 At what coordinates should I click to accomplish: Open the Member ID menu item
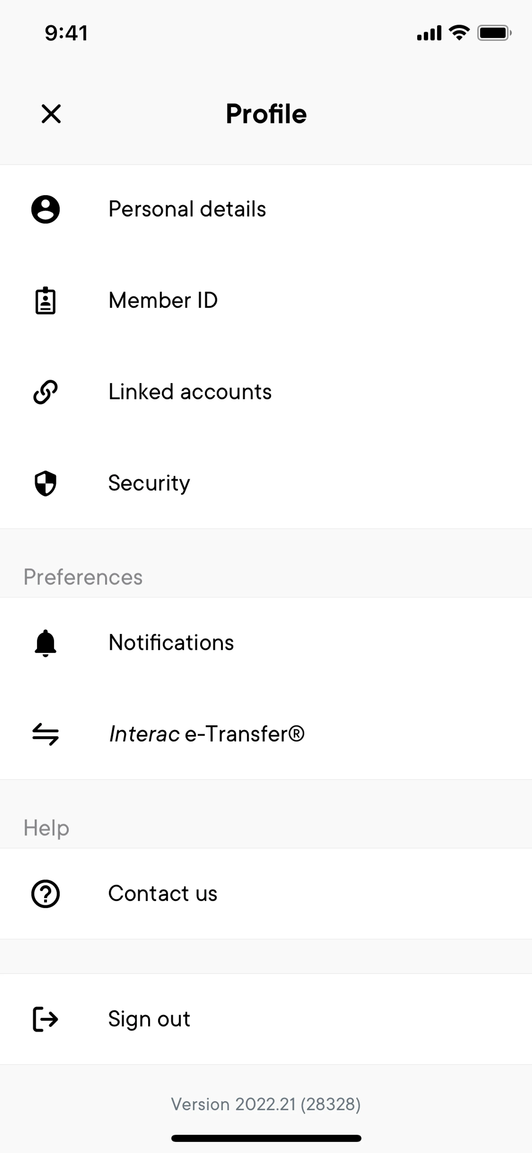coord(163,300)
